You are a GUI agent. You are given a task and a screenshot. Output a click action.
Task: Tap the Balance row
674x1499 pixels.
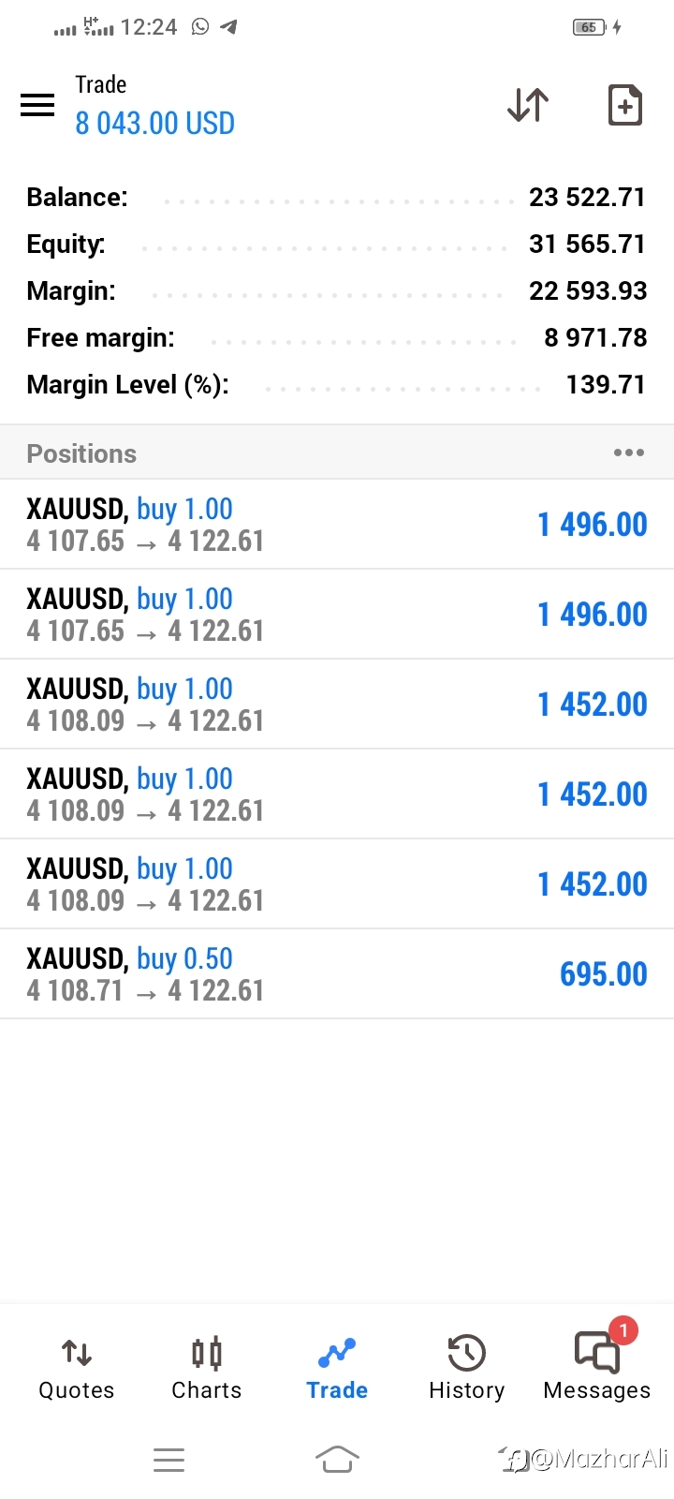pos(336,198)
